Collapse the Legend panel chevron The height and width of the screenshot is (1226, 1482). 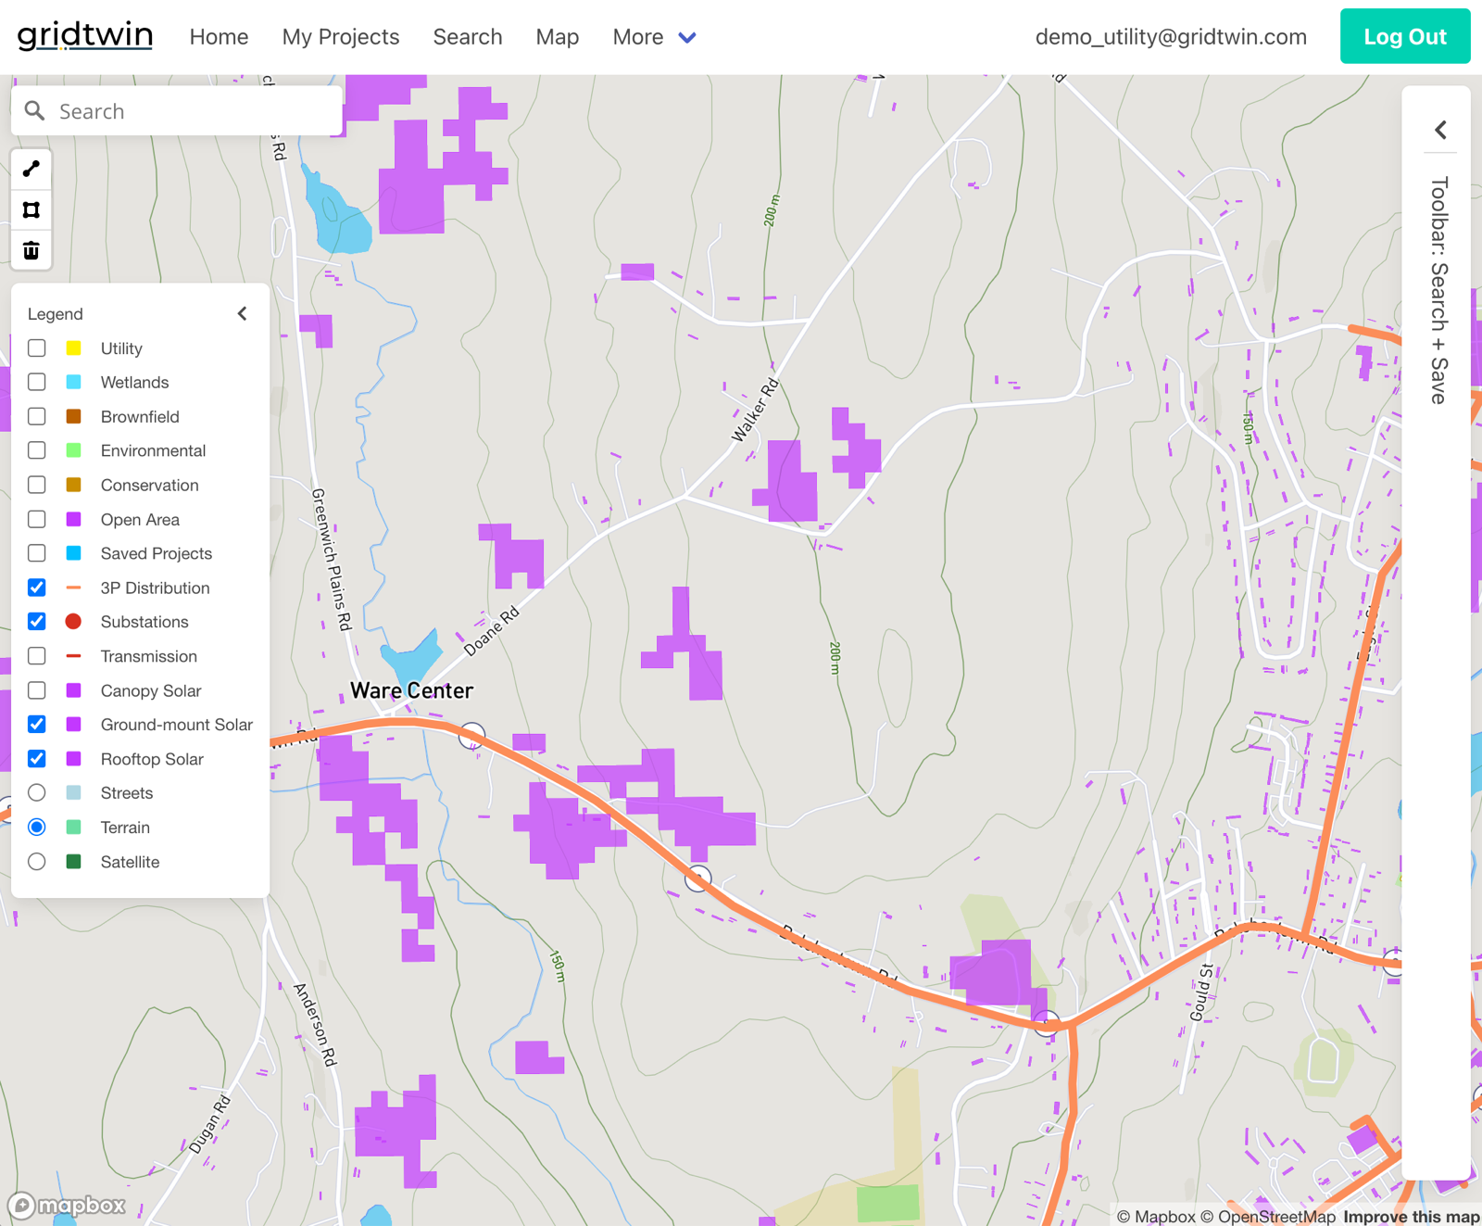point(243,314)
